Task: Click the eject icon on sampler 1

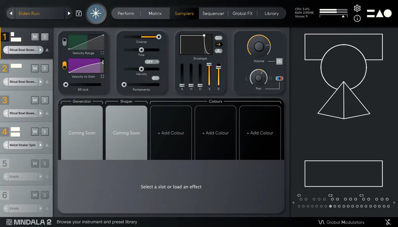Action: (47, 50)
